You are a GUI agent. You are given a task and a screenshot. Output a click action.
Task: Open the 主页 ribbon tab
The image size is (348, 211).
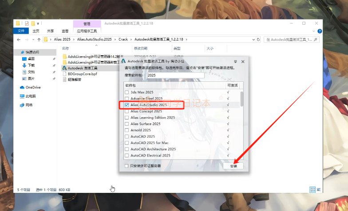[x=36, y=31]
